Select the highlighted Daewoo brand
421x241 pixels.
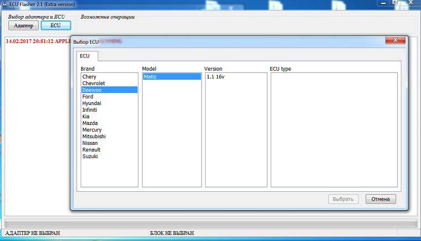tap(109, 90)
